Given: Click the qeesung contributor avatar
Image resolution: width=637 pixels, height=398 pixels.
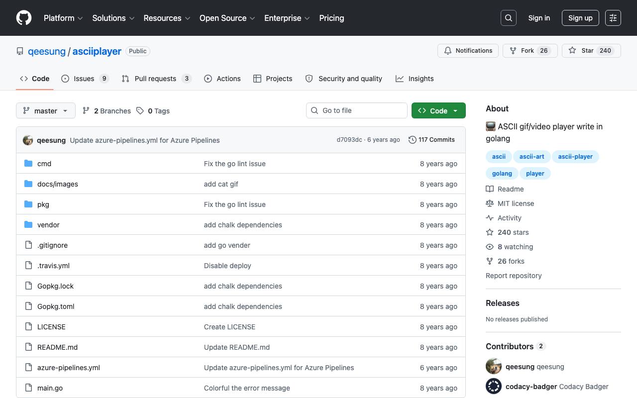Looking at the screenshot, I should tap(494, 367).
